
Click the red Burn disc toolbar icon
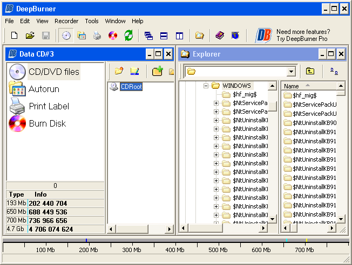(x=113, y=36)
